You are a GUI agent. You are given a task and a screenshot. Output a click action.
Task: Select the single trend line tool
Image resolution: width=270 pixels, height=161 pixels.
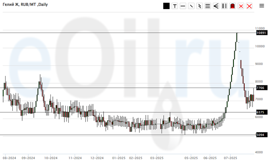(x=191, y=6)
